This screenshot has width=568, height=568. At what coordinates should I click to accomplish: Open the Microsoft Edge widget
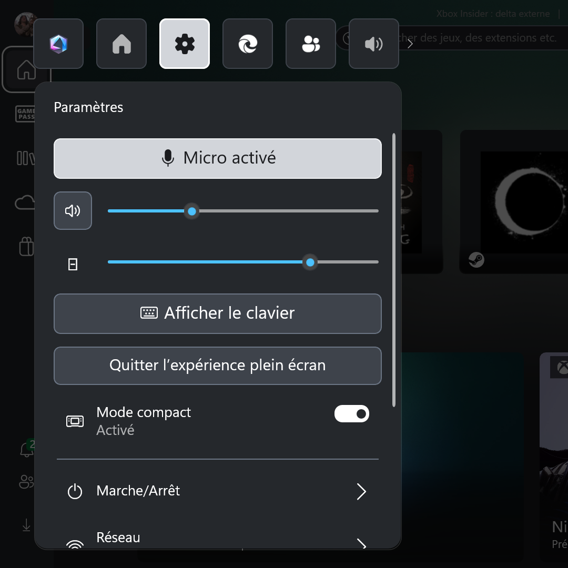pyautogui.click(x=248, y=44)
